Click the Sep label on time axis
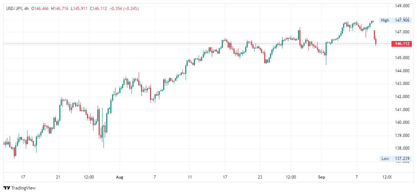The image size is (417, 194). click(x=321, y=177)
